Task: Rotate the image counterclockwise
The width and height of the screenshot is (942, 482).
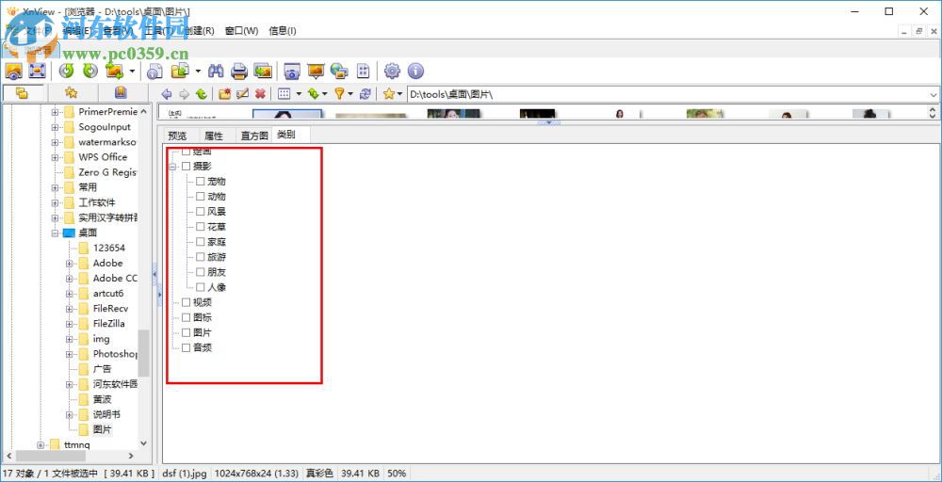Action: coord(66,71)
